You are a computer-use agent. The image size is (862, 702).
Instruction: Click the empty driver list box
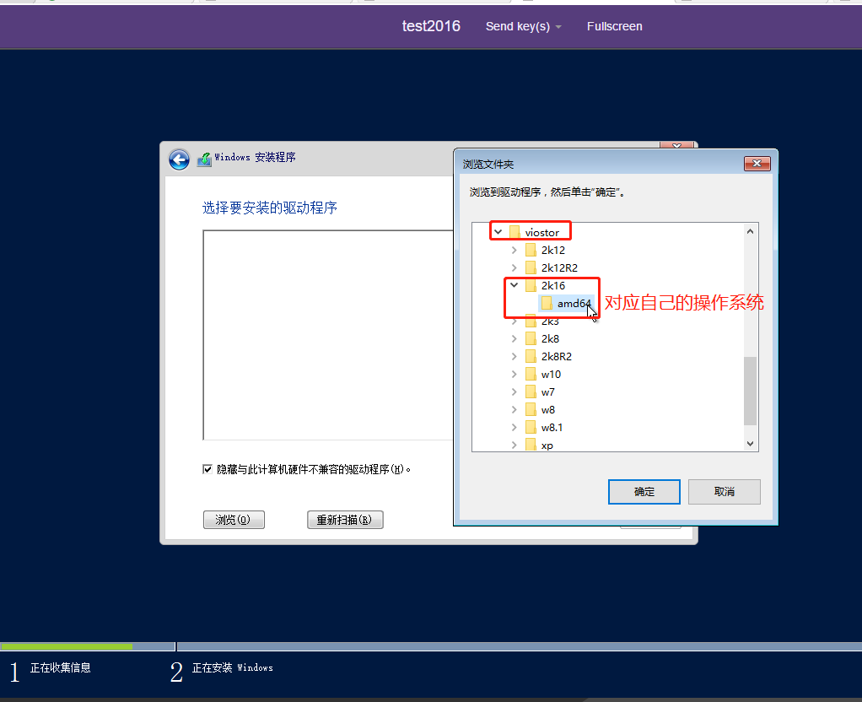point(327,335)
